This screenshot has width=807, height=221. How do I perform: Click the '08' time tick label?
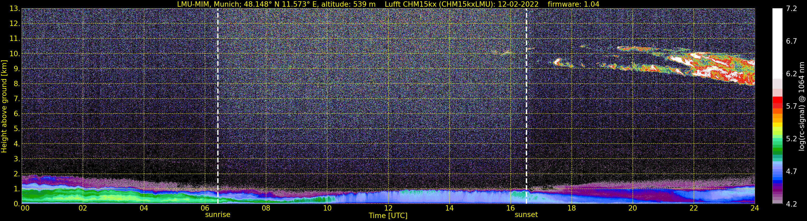click(266, 208)
